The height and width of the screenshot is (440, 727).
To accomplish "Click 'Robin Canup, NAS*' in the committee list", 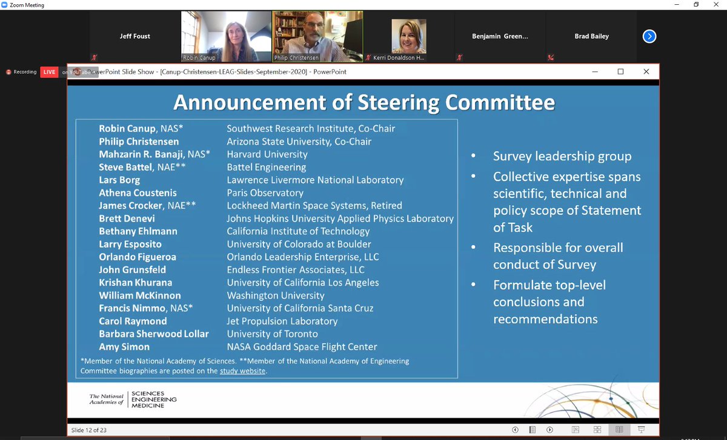I will [x=142, y=128].
